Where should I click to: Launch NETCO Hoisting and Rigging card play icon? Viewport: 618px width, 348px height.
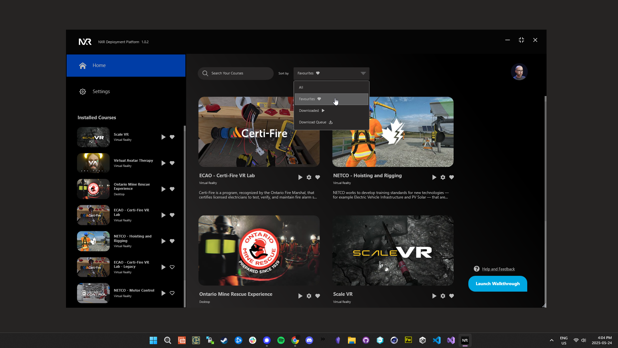click(434, 177)
